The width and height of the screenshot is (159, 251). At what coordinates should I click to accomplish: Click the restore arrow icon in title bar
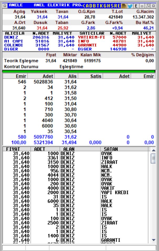[148, 6]
